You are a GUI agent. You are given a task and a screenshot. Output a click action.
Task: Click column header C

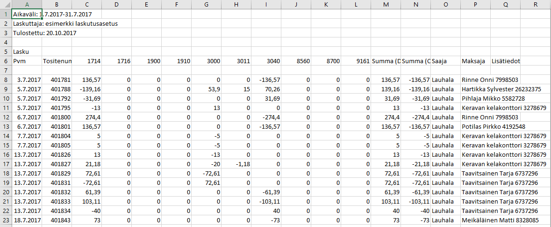click(87, 5)
